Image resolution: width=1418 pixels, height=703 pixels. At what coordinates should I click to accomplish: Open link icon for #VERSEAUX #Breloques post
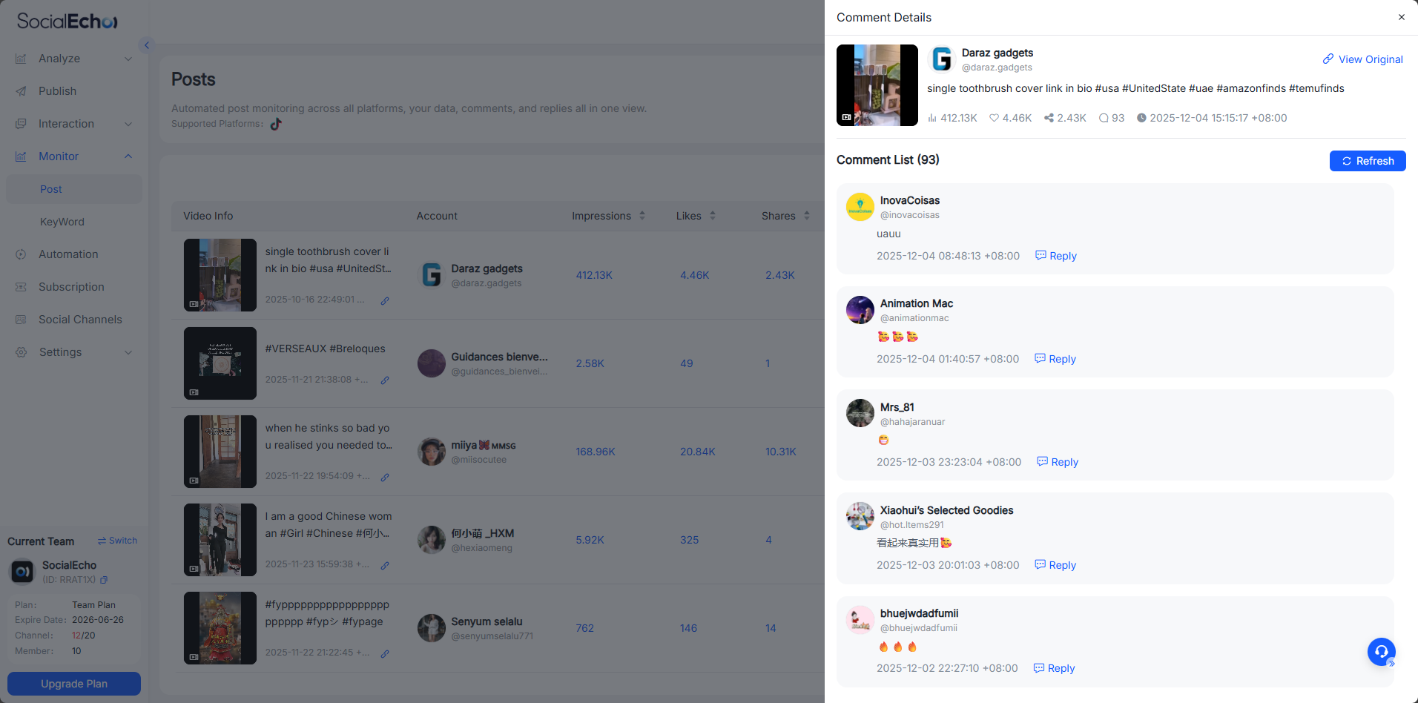[385, 380]
